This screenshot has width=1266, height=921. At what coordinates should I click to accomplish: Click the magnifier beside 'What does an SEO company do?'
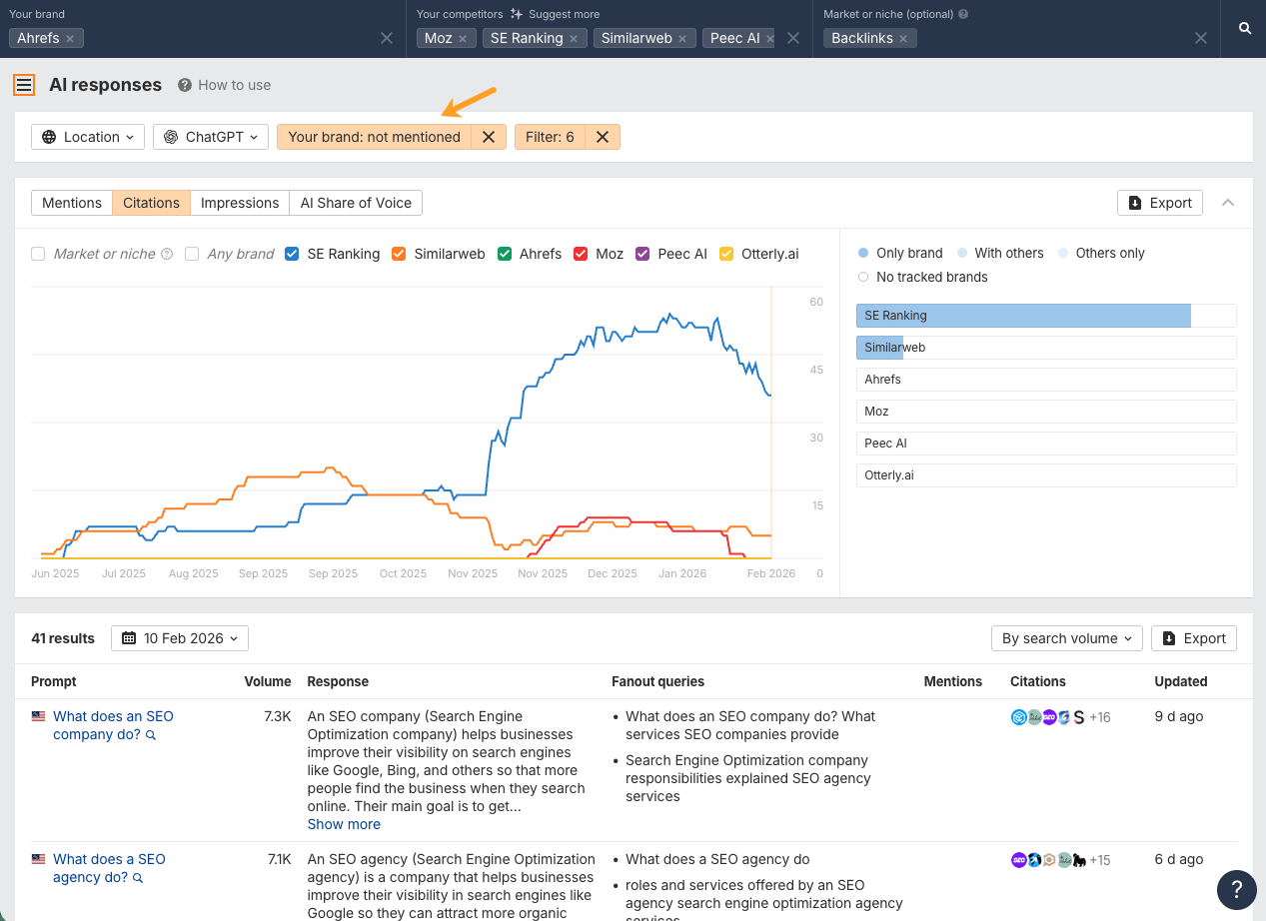150,734
